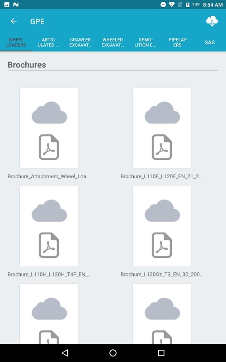This screenshot has width=226, height=362.
Task: Switch to the SAS tab
Action: 210,42
